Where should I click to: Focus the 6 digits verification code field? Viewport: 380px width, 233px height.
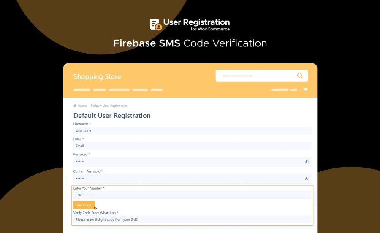click(x=192, y=219)
